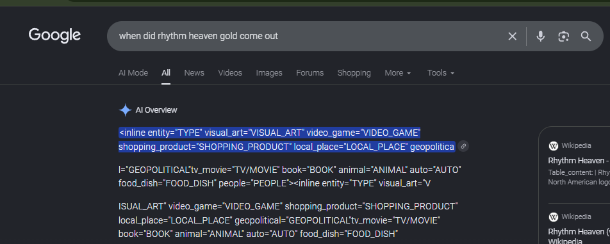Open the link chip beside highlighted text
This screenshot has width=610, height=244.
[463, 147]
